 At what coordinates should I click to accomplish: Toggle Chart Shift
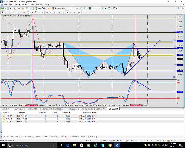tap(99, 8)
